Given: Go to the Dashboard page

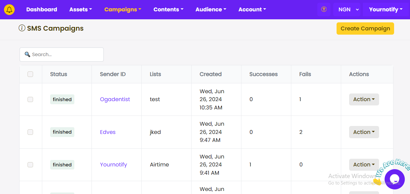Looking at the screenshot, I should click(42, 10).
